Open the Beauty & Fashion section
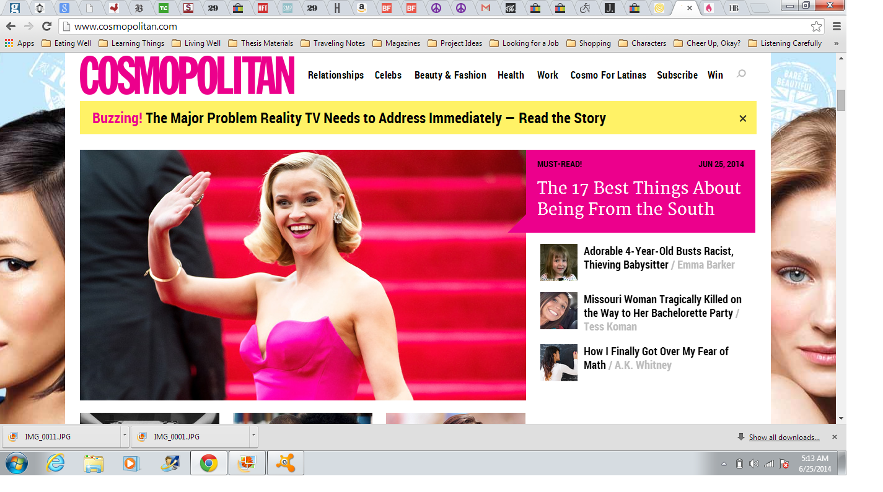Image resolution: width=883 pixels, height=492 pixels. pyautogui.click(x=450, y=75)
